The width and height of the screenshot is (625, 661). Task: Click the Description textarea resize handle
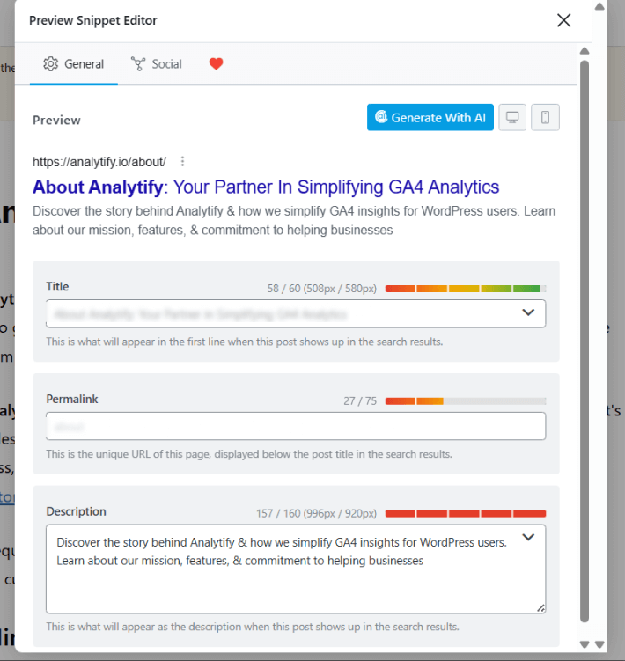click(x=540, y=608)
